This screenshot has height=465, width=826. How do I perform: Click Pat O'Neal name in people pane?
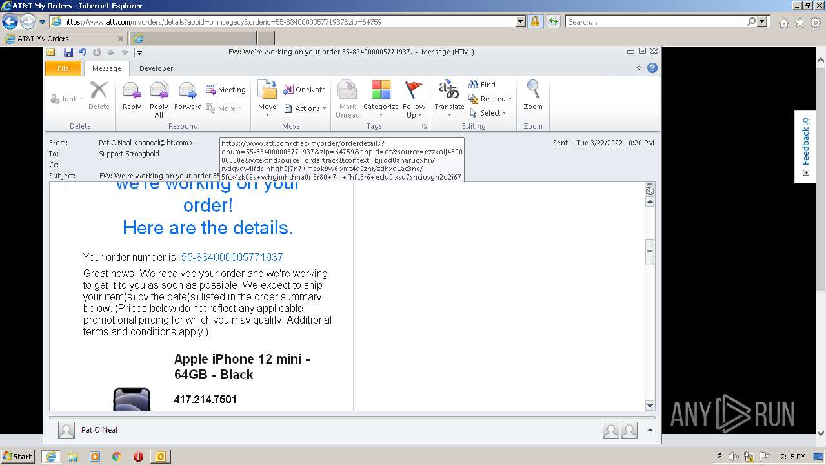[99, 430]
